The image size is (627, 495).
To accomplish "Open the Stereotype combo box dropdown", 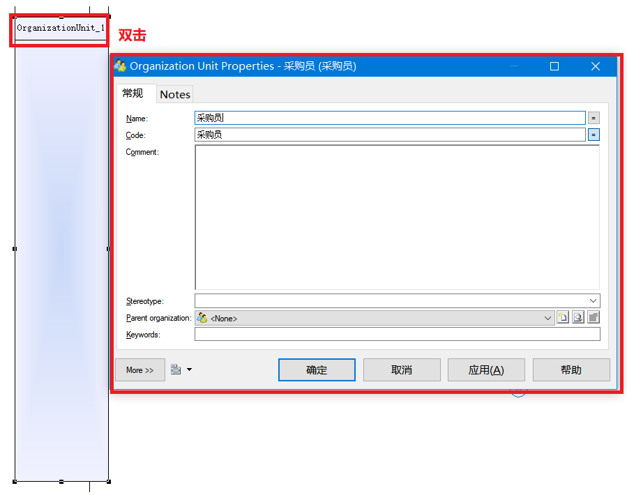I will pyautogui.click(x=594, y=300).
